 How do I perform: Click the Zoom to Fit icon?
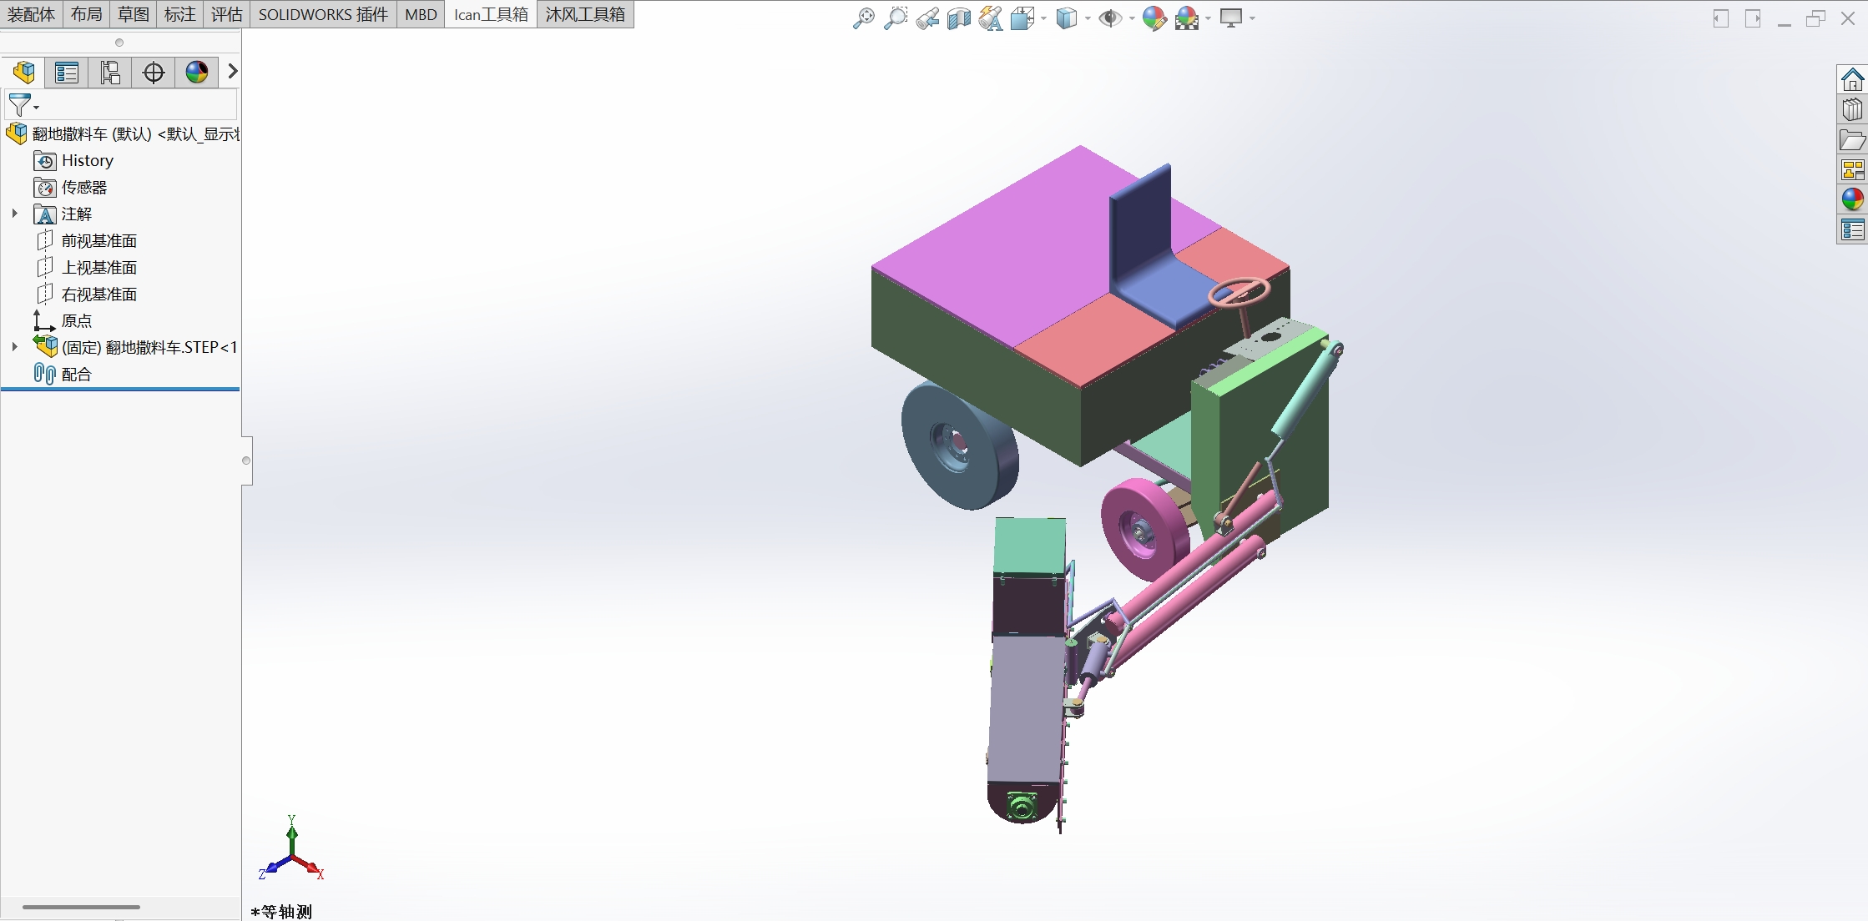(x=863, y=18)
